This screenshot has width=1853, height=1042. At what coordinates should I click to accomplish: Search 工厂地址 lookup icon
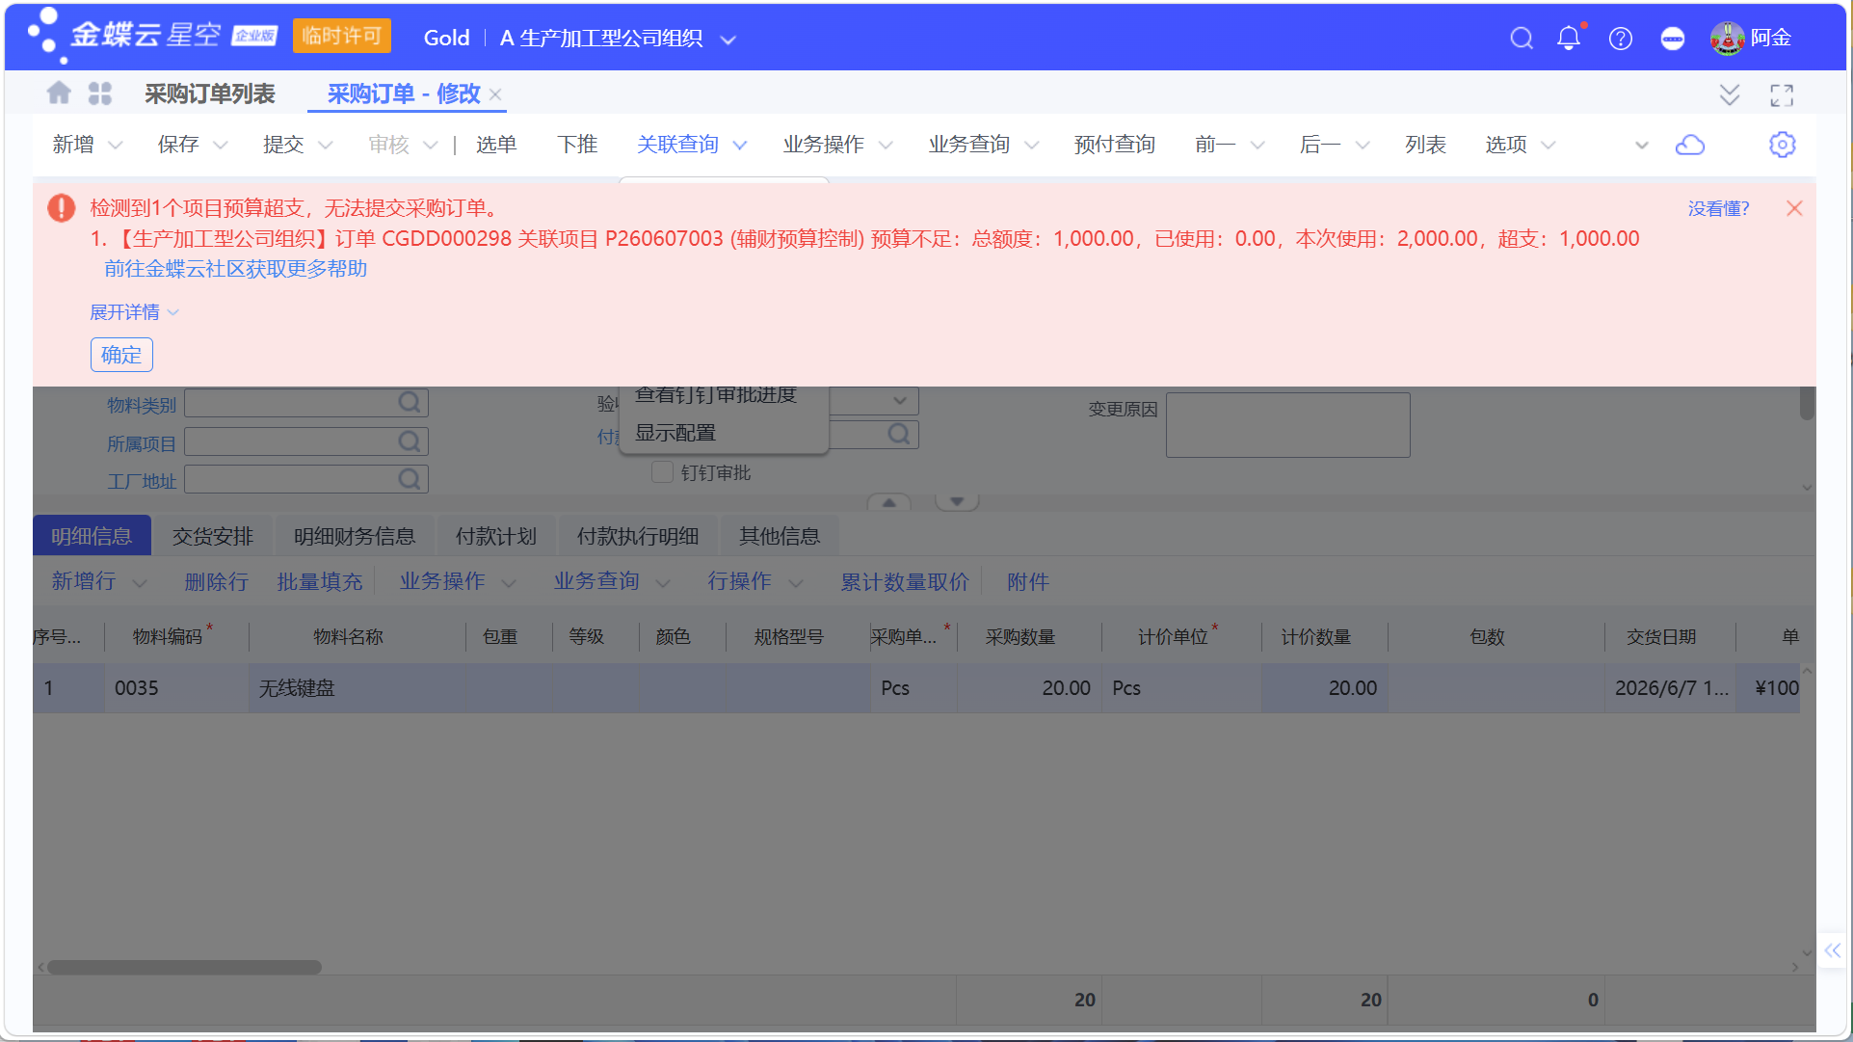(x=410, y=479)
